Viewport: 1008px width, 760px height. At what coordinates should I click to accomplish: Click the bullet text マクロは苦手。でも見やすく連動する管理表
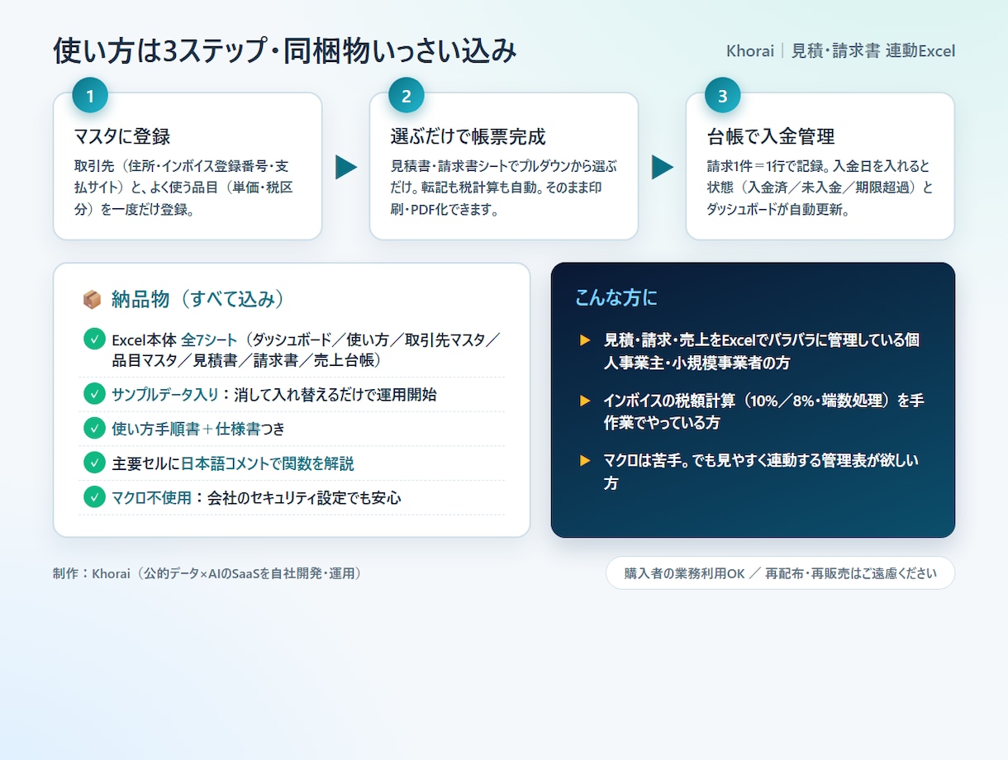761,472
